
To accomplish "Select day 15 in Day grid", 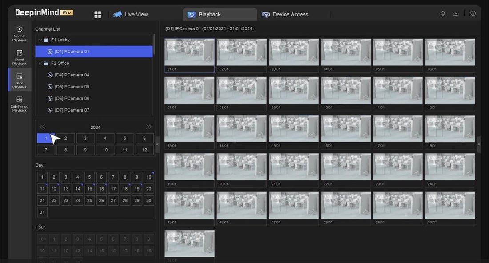I will coord(90,189).
